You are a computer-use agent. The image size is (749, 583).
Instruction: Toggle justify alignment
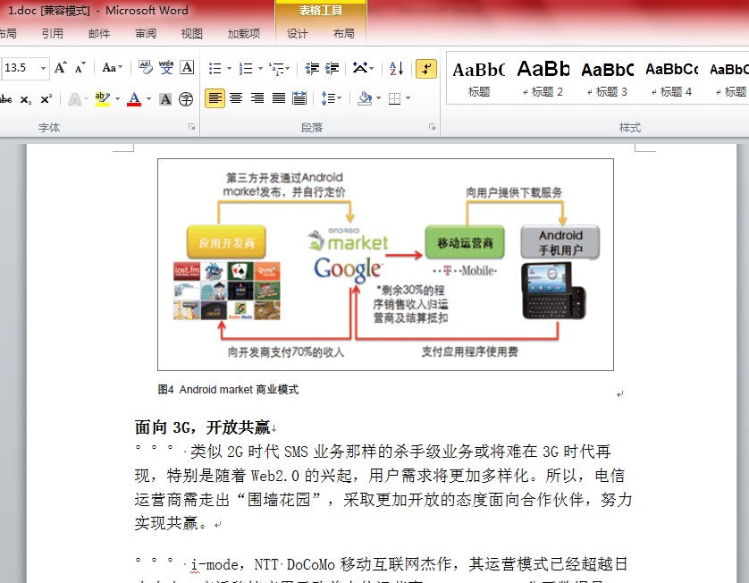tap(279, 98)
